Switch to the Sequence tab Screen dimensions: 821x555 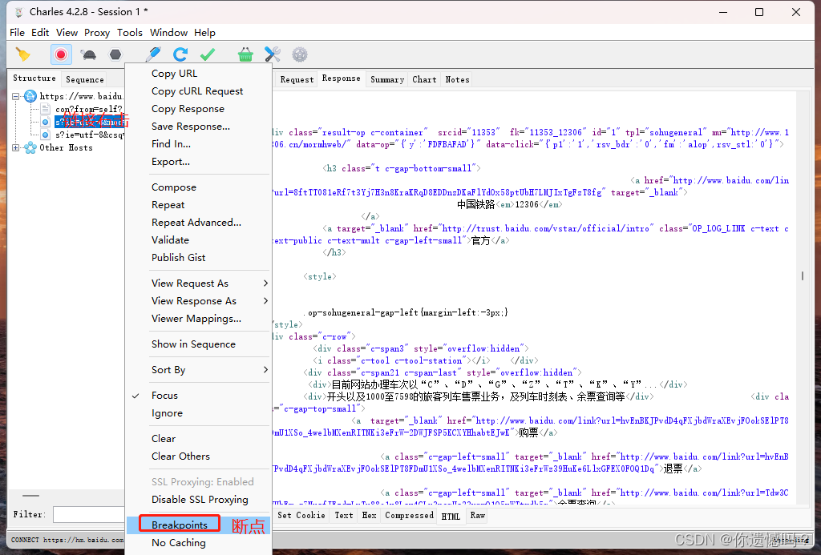pos(85,79)
